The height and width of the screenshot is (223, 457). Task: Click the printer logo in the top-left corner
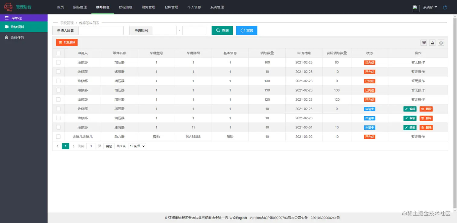point(8,7)
